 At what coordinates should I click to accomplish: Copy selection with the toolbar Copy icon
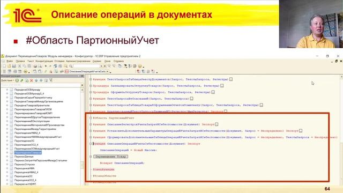point(24,66)
